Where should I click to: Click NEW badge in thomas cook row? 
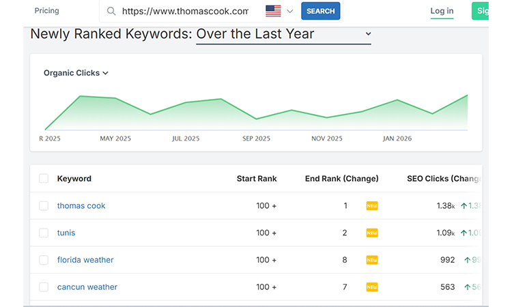click(371, 206)
